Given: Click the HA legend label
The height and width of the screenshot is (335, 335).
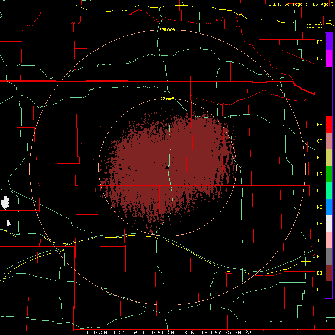Looking at the screenshot, I should coord(319,125).
